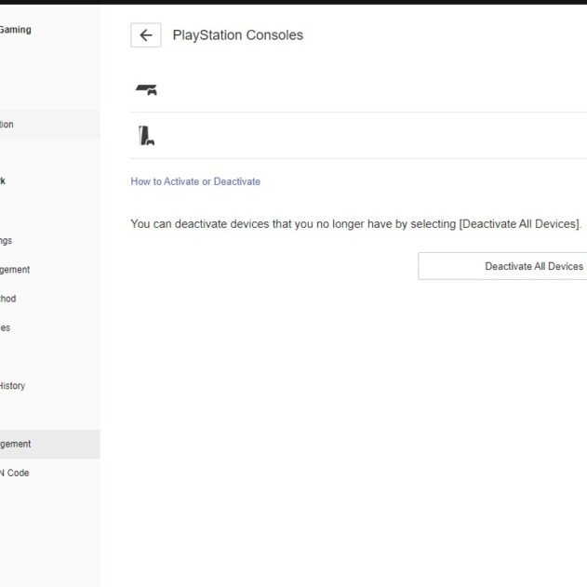Screen dimensions: 587x587
Task: Click the 'Gaming' sidebar heading
Action: point(15,30)
